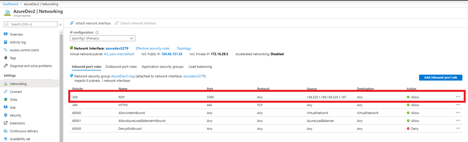Viewport: 468px width, 142px height.
Task: Click the Attach network interface icon
Action: (72, 23)
